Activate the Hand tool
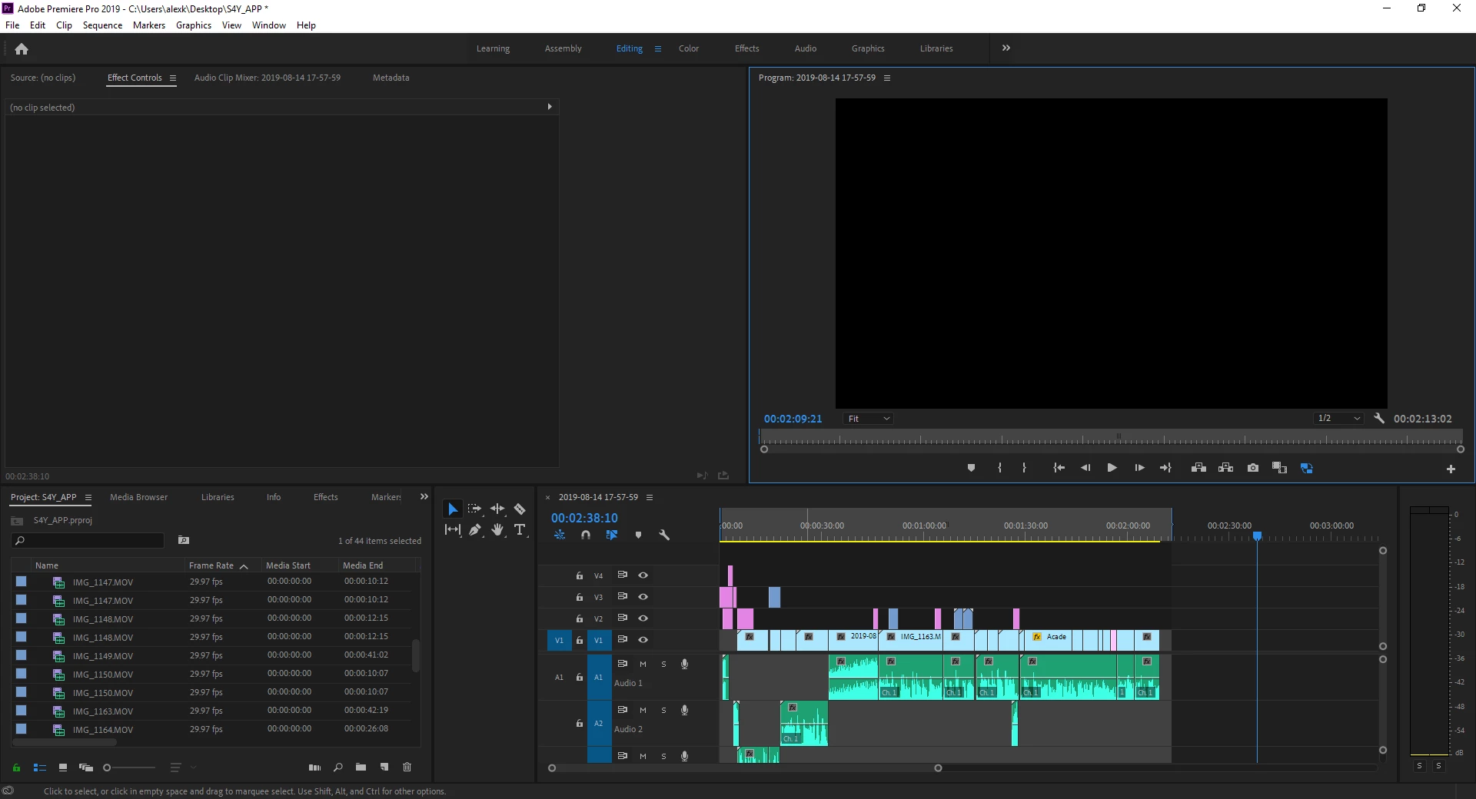Screen dimensions: 1476x799 pyautogui.click(x=497, y=529)
